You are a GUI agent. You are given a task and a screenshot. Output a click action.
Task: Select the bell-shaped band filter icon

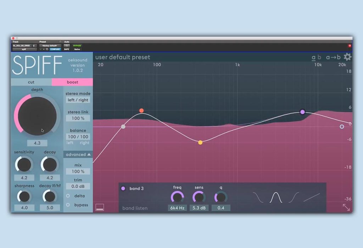276,198
